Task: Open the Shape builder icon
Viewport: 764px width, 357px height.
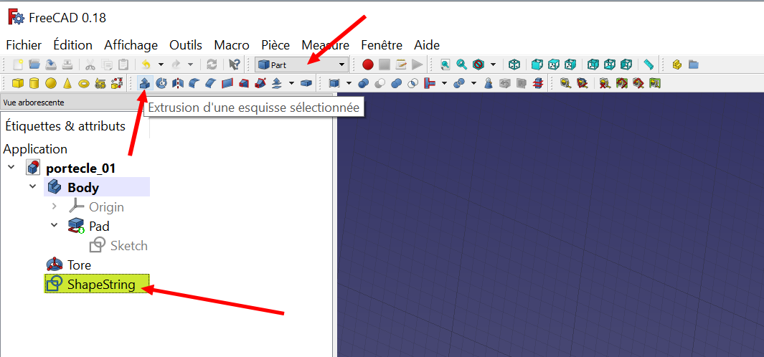Action: click(x=117, y=83)
